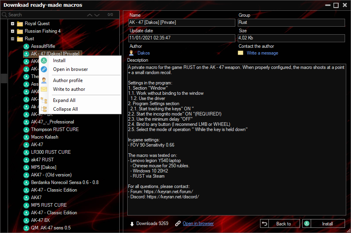Choose Open in browser from the context menu
The image size is (351, 233).
point(80,69)
